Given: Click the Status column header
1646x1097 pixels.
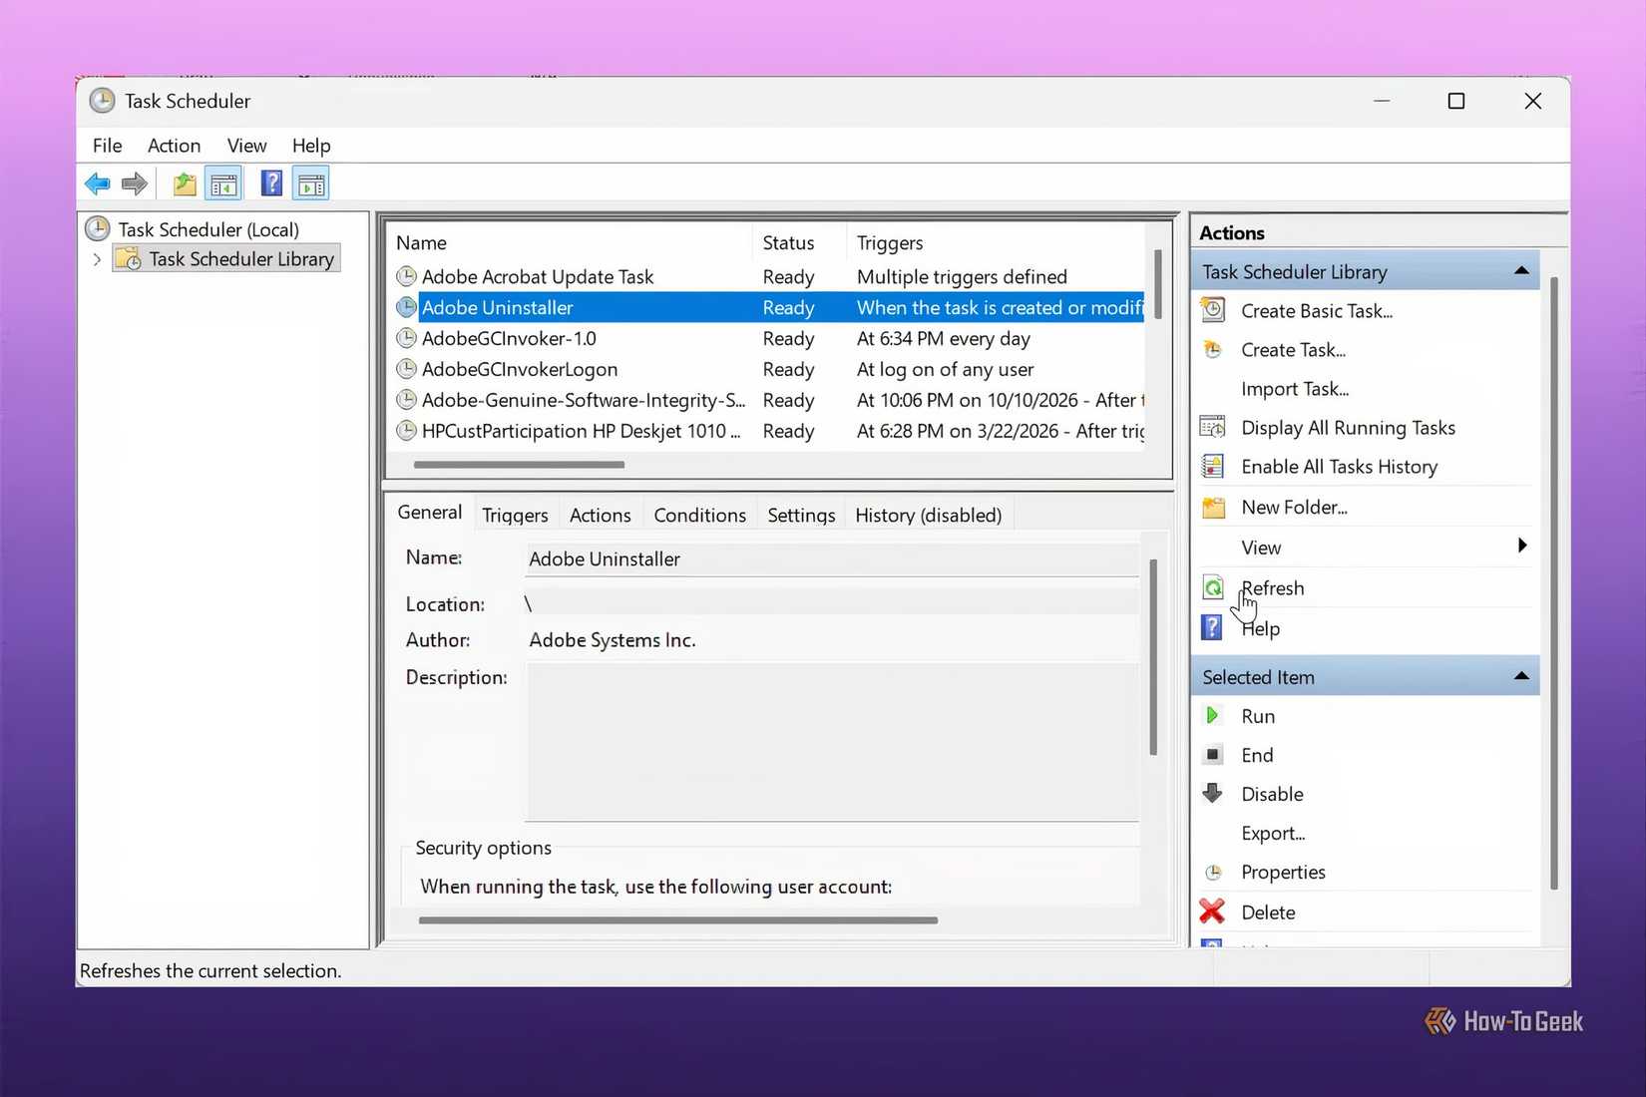Looking at the screenshot, I should tap(798, 242).
